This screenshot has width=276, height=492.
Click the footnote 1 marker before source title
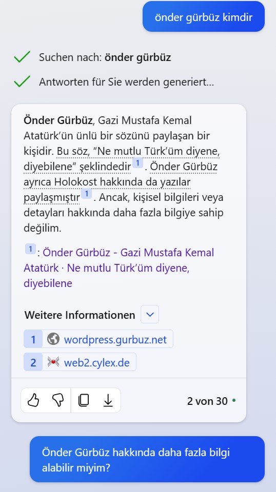(30, 250)
